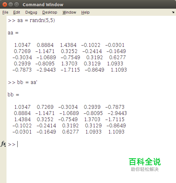
Task: Click value 0.6277 in aa matrix
Action: (118, 57)
